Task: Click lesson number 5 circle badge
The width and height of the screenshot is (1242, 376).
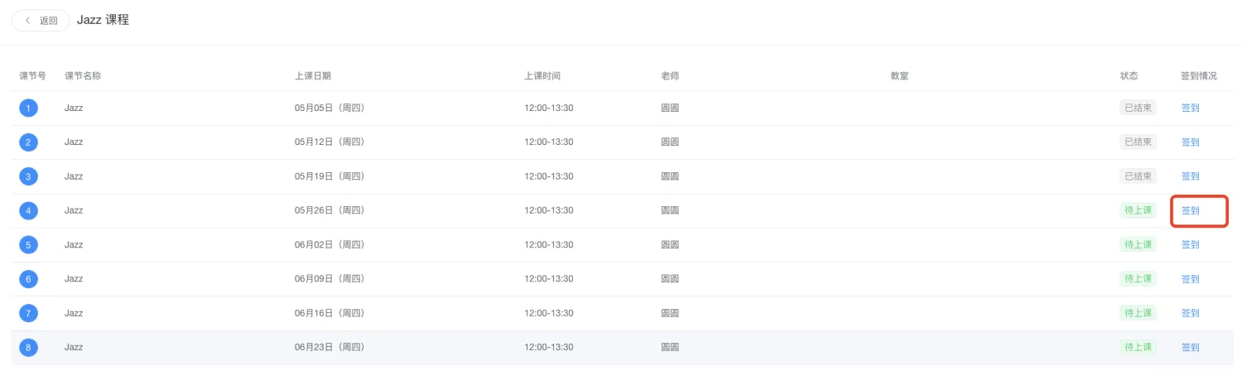Action: click(29, 245)
